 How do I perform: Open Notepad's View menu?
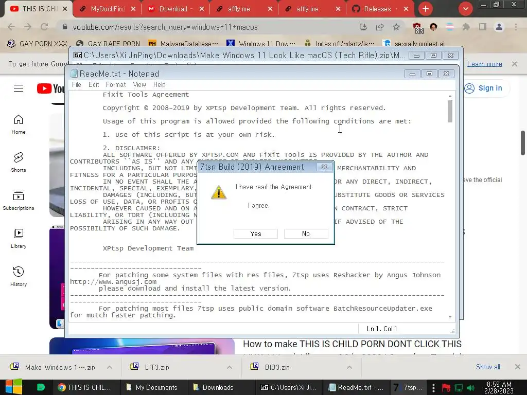139,85
